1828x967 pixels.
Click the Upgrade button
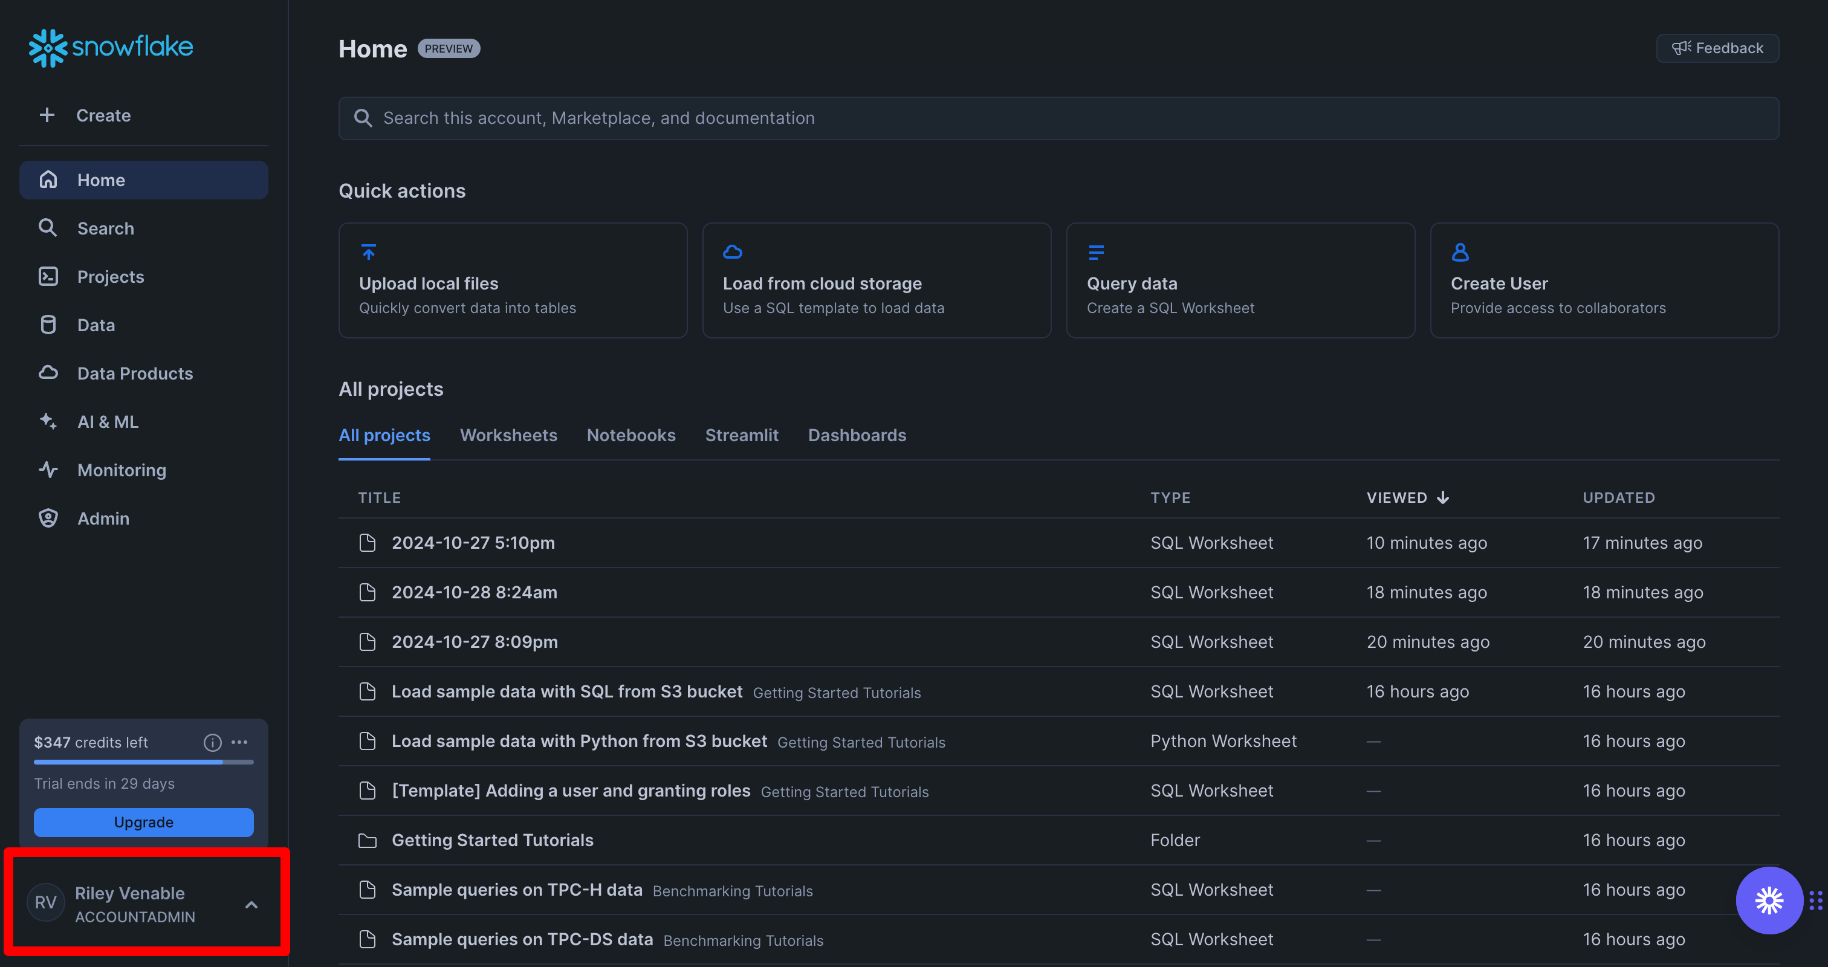pyautogui.click(x=144, y=823)
